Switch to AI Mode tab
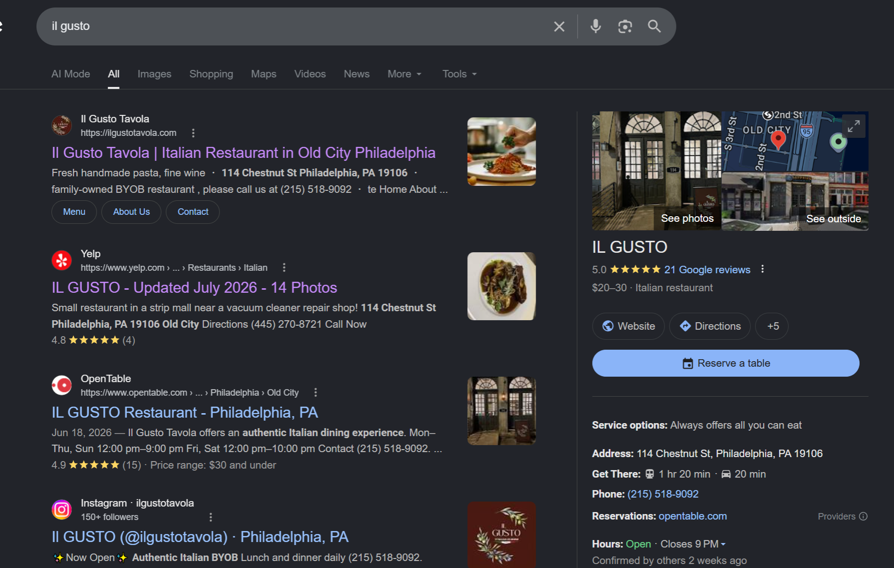Screen dimensions: 894x568 pos(71,74)
